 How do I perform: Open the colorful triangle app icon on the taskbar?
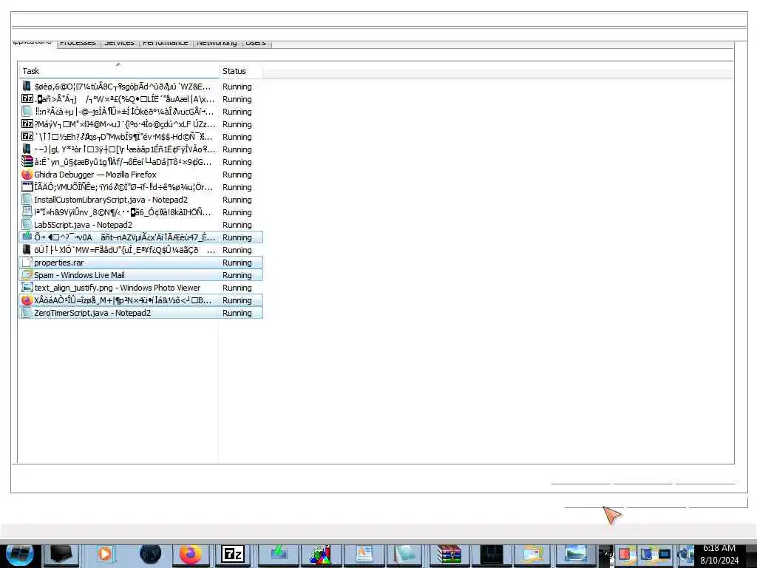321,554
